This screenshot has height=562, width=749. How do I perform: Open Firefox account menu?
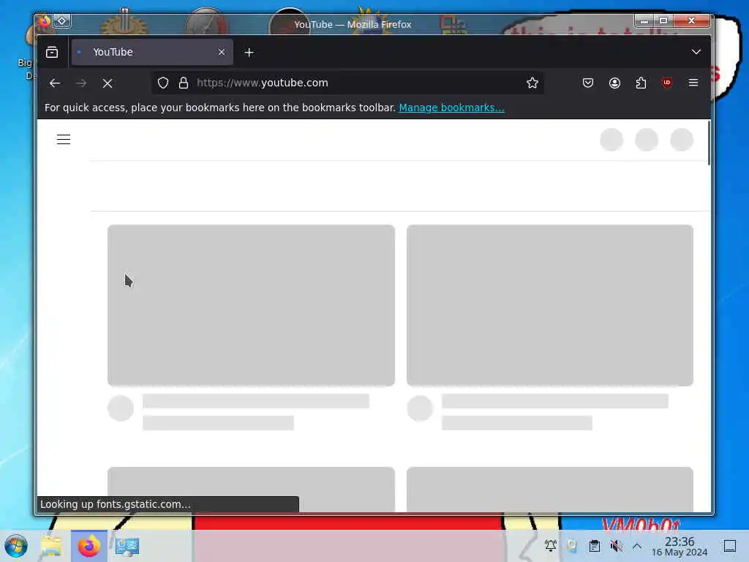coord(614,83)
